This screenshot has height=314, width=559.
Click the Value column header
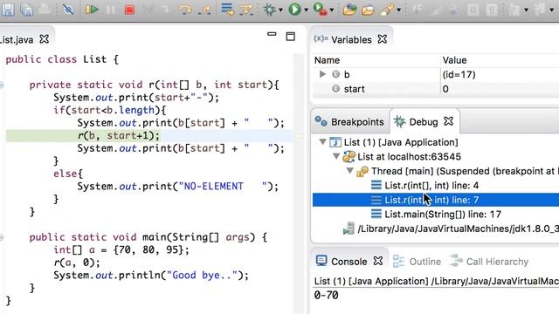tap(454, 60)
